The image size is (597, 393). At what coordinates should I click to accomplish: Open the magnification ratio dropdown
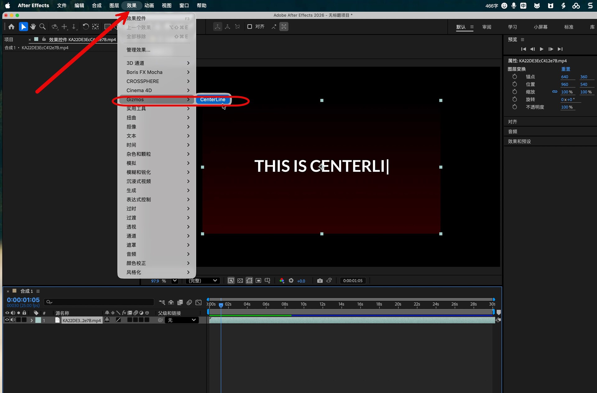coord(175,281)
